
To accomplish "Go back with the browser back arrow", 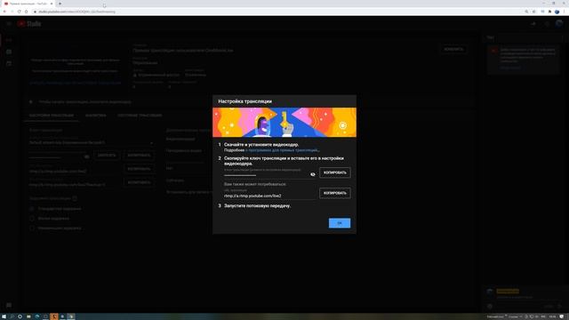I will click(4, 12).
